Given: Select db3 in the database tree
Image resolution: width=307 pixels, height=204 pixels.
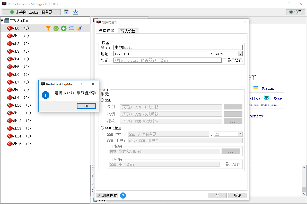Looking at the screenshot, I should point(16,51).
